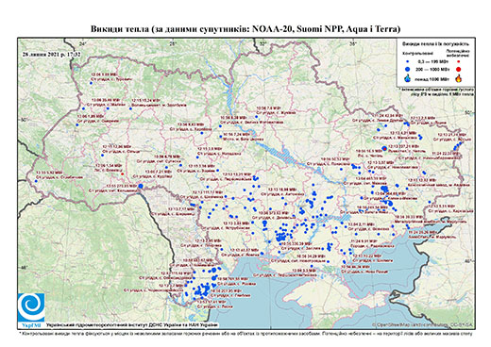Image resolution: width=491 pixels, height=347 pixels.
Task: Open the OpenStreetMap contributors attribution
Action: tap(423, 324)
